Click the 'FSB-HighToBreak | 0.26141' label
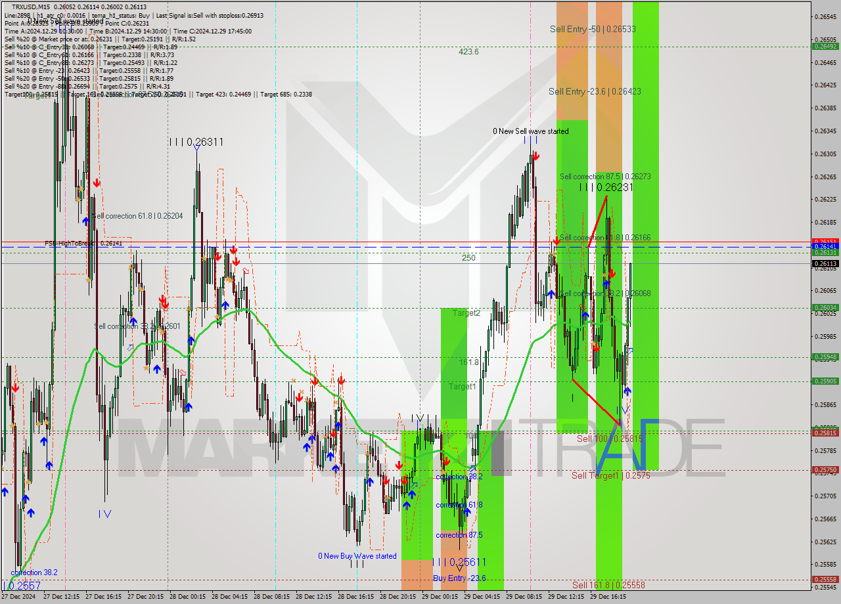 point(83,243)
